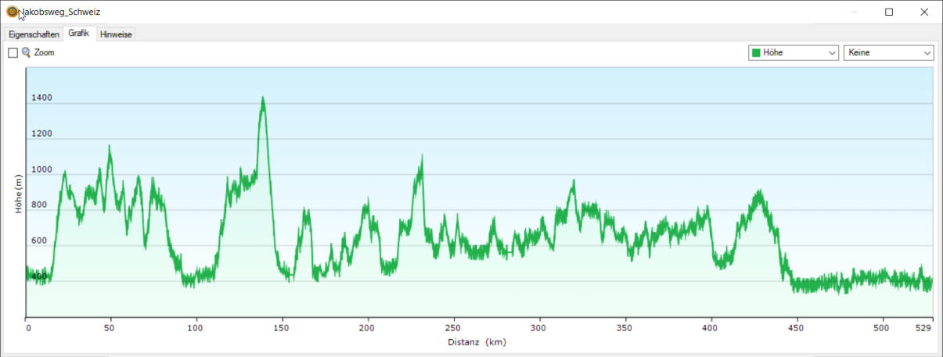This screenshot has height=357, width=943.
Task: Click the Distanz (km) axis title
Action: pyautogui.click(x=482, y=341)
